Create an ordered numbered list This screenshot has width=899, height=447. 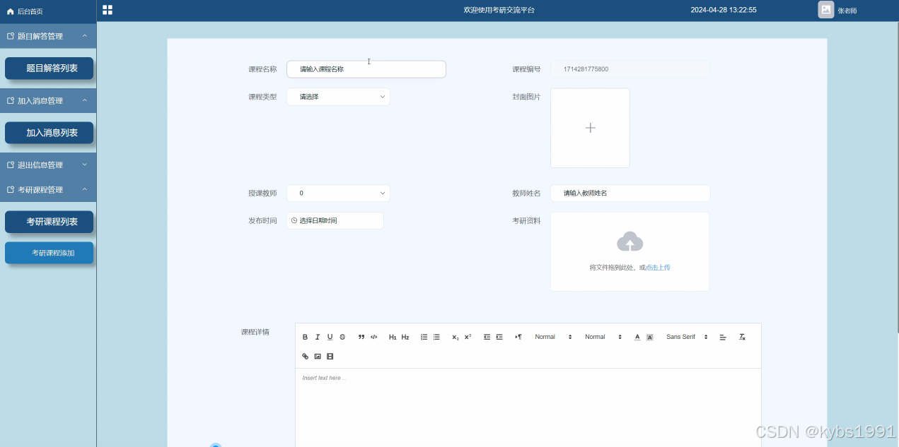point(424,338)
